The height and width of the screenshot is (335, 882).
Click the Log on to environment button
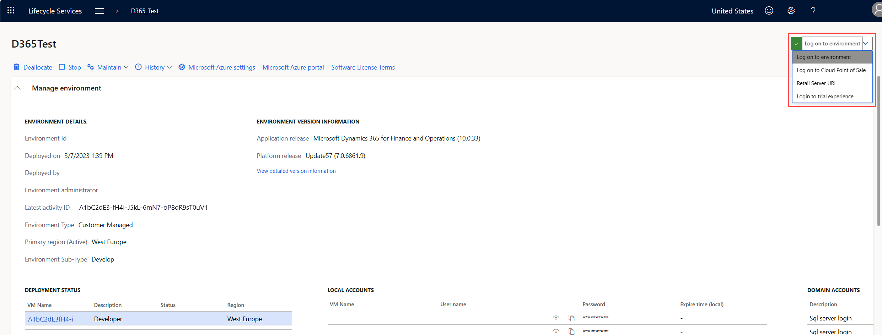point(832,43)
